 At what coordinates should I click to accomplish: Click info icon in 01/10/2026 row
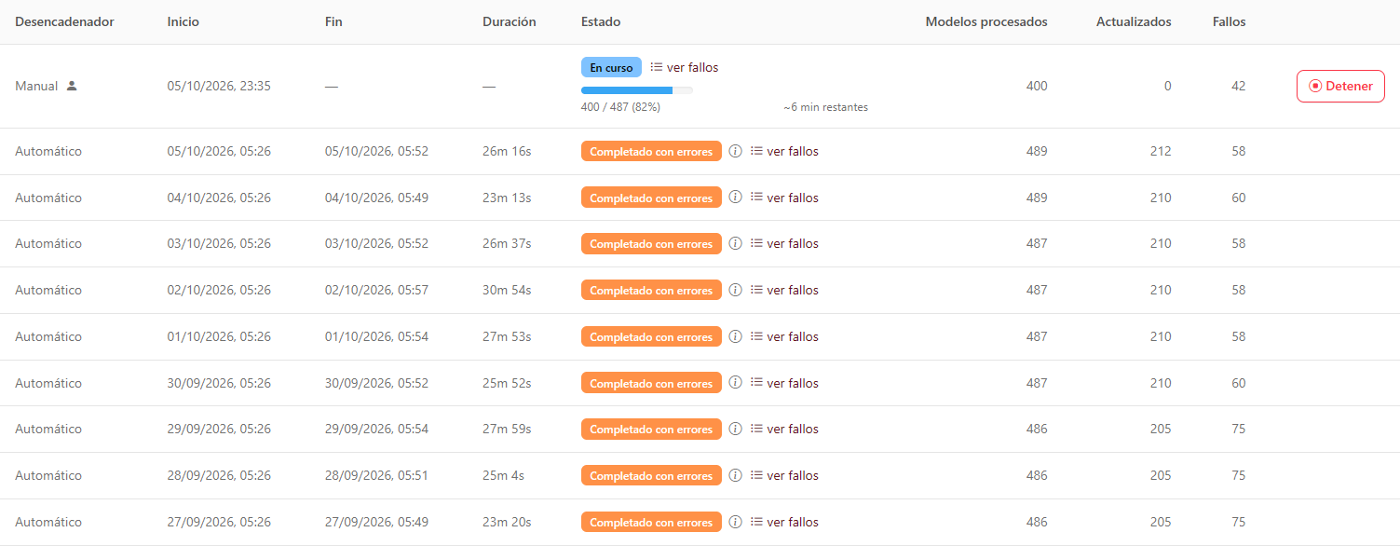pyautogui.click(x=735, y=336)
